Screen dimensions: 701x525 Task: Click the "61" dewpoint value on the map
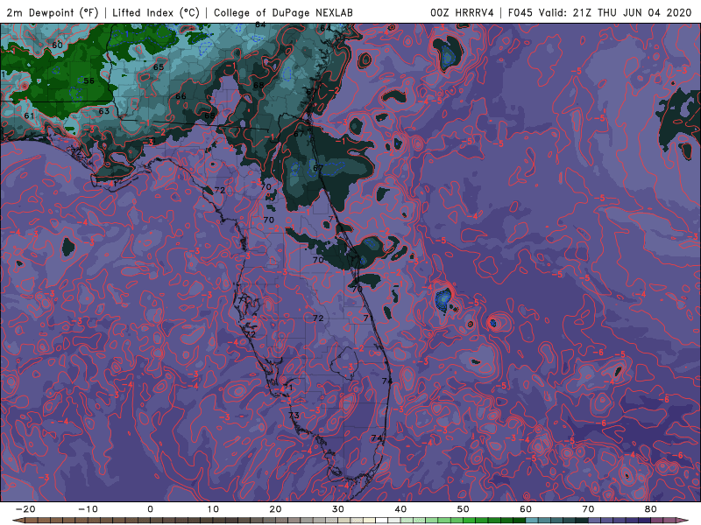click(29, 115)
